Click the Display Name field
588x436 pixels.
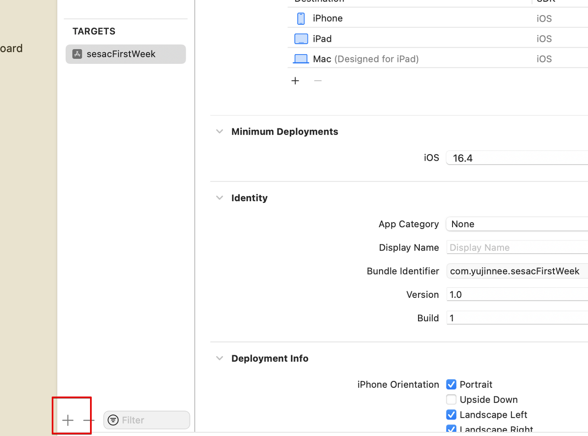click(x=517, y=247)
